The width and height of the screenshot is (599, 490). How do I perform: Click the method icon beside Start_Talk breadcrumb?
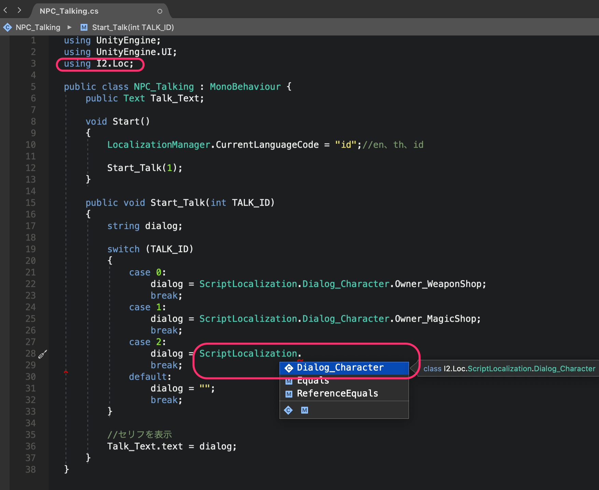coord(84,27)
